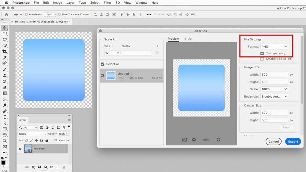
Task: Click Align top edges icon
Action: (x=122, y=14)
